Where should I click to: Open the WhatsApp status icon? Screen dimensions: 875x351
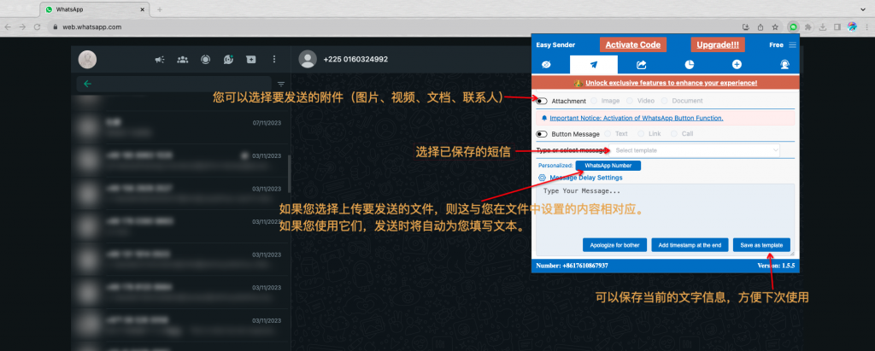(x=205, y=59)
